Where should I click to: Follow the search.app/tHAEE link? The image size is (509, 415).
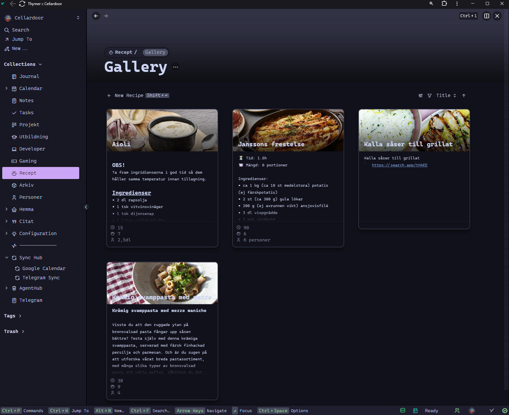point(400,165)
